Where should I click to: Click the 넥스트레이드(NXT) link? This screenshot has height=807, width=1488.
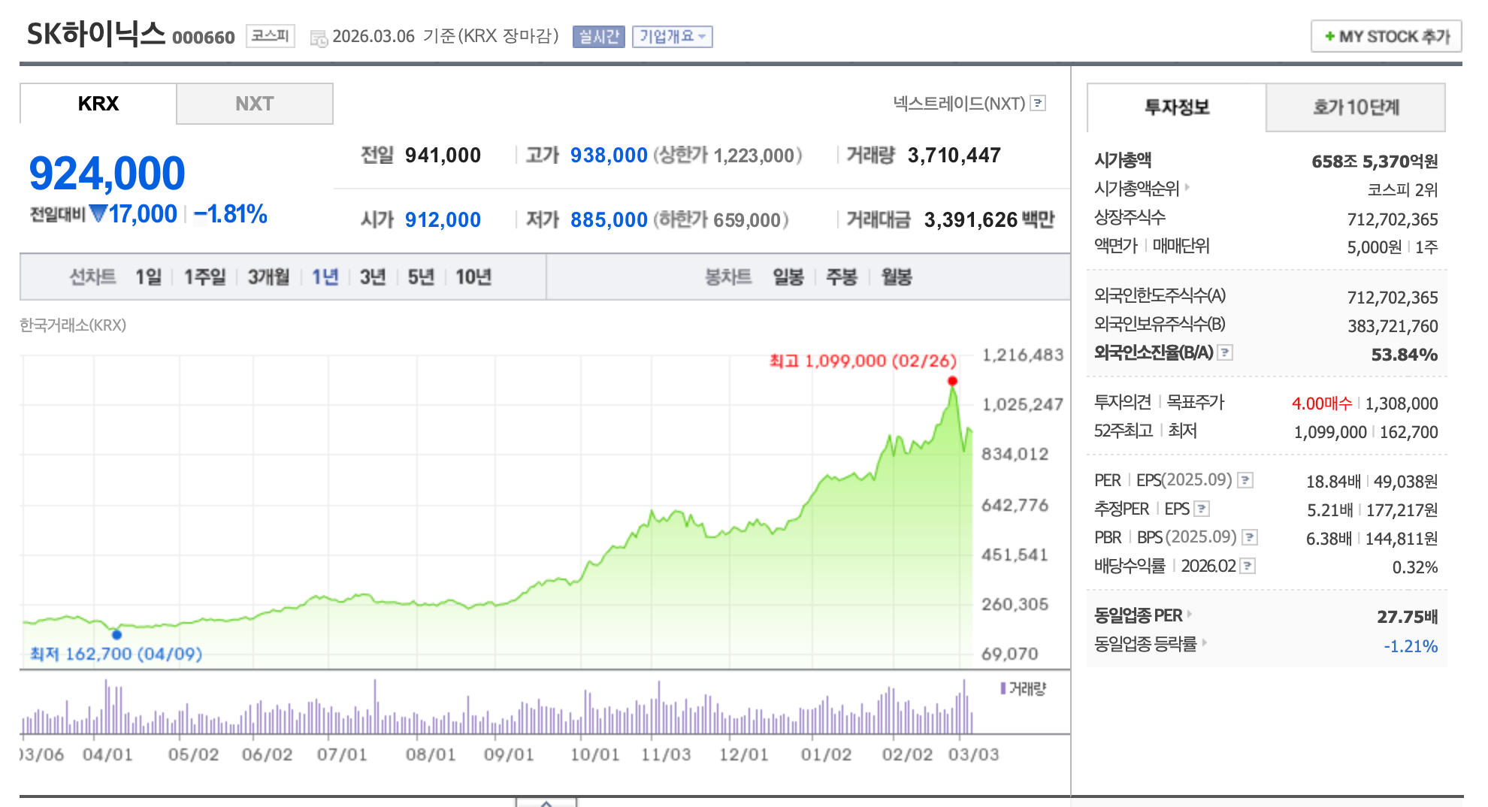pos(959,103)
